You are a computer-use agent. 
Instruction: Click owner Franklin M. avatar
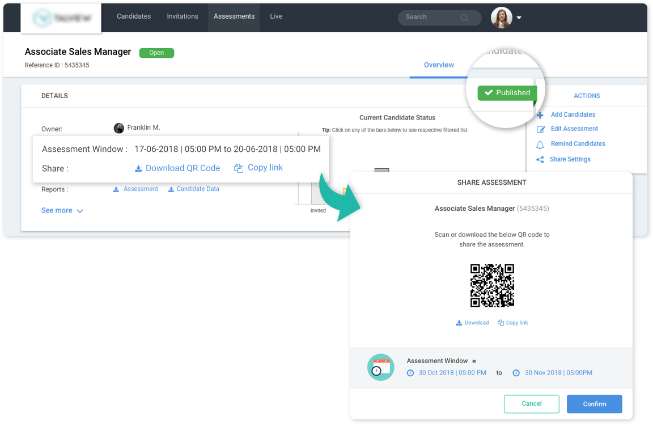click(118, 128)
